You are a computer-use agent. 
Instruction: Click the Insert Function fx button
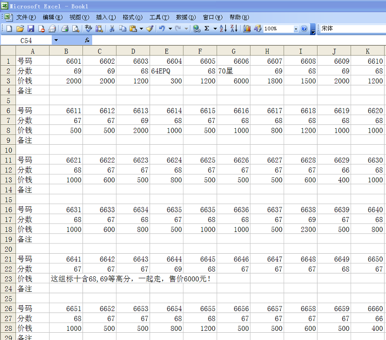click(87, 41)
